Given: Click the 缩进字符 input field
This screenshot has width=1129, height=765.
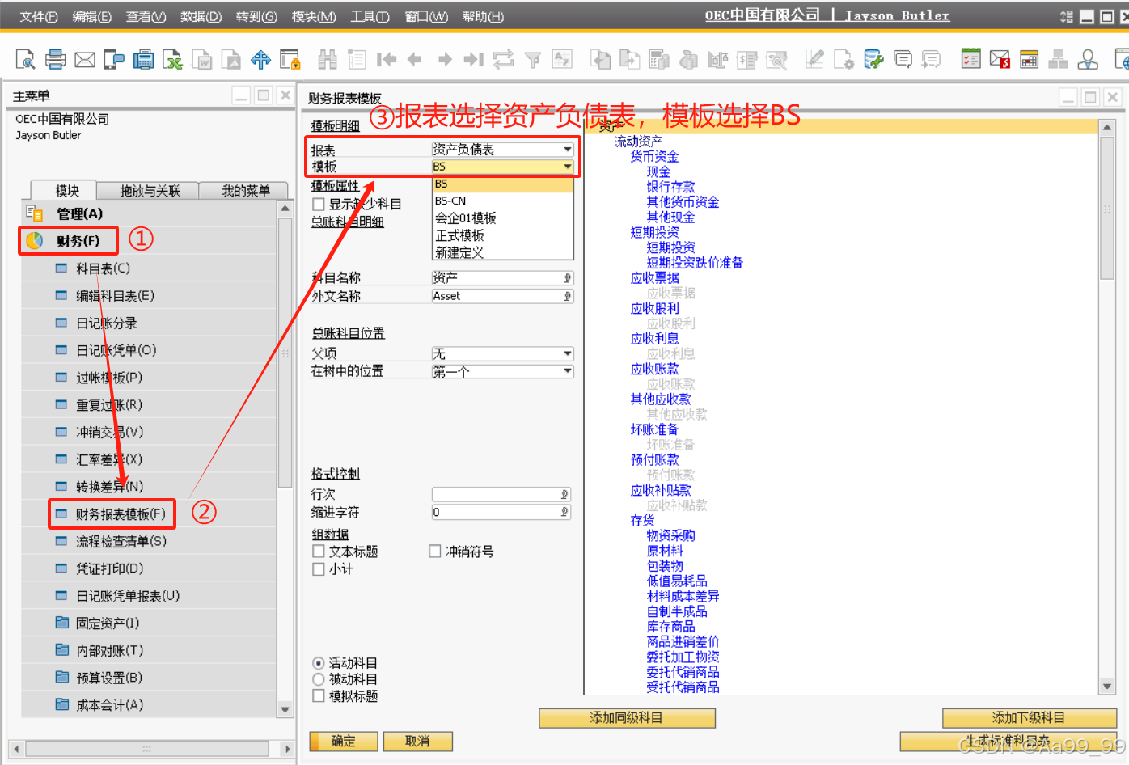Looking at the screenshot, I should (502, 513).
